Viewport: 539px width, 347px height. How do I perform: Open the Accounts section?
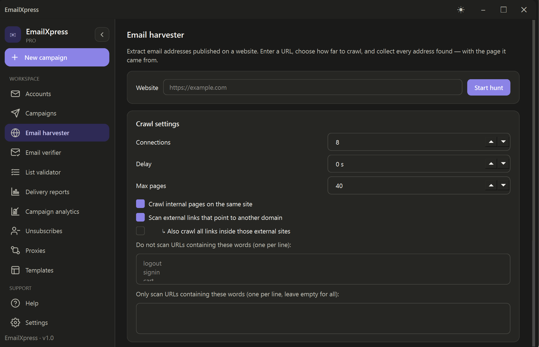[57, 94]
